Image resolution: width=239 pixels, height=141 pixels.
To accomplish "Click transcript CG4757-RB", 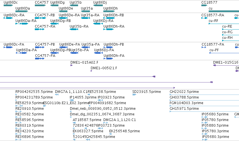I will click(x=40, y=18).
